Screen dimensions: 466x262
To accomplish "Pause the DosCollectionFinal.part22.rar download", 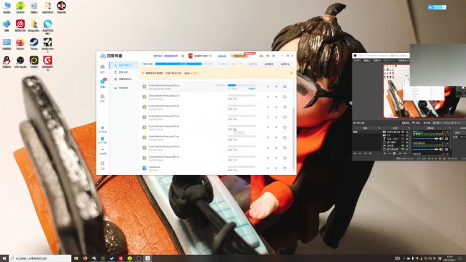I will (268, 87).
